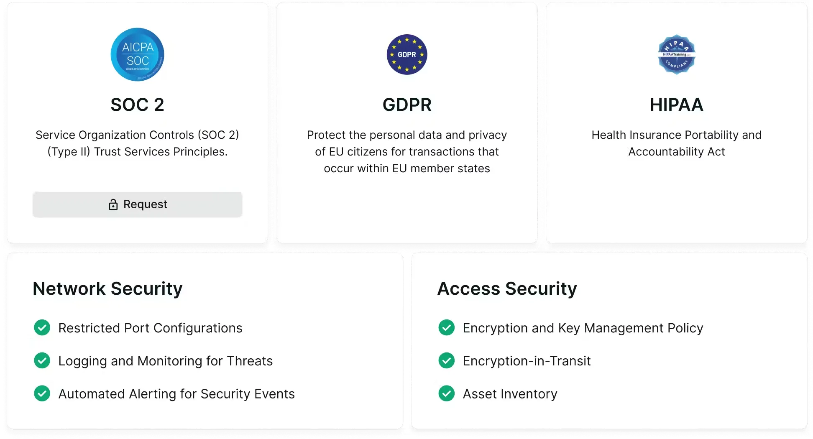Viewport: 813px width, 439px height.
Task: Click the checkmark beside Logging and Monitoring
Action: (x=42, y=360)
